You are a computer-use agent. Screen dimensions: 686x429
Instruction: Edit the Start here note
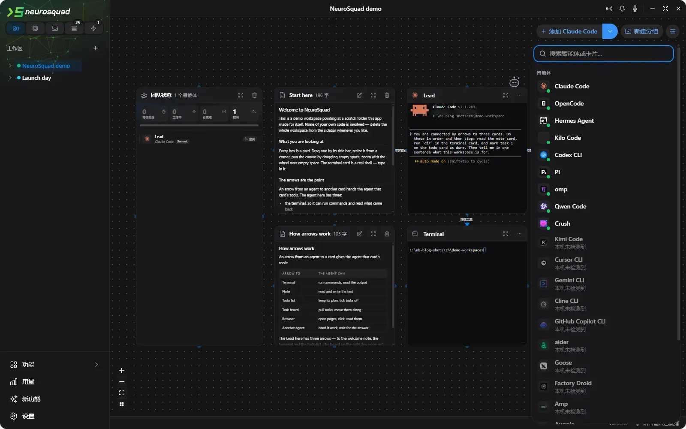pyautogui.click(x=359, y=95)
